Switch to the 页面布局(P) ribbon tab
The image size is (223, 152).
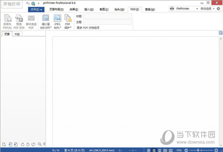coord(56,10)
